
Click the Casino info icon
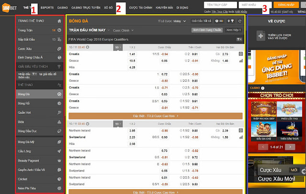[262, 88]
